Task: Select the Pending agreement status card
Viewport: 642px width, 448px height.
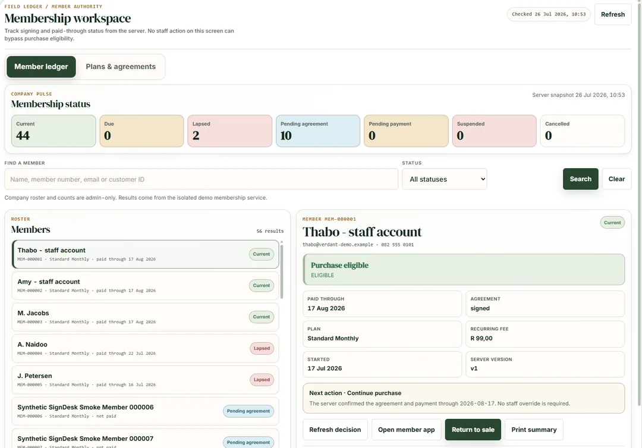Action: click(x=318, y=131)
